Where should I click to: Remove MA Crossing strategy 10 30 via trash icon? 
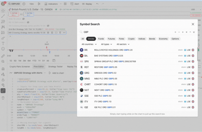[60, 33]
